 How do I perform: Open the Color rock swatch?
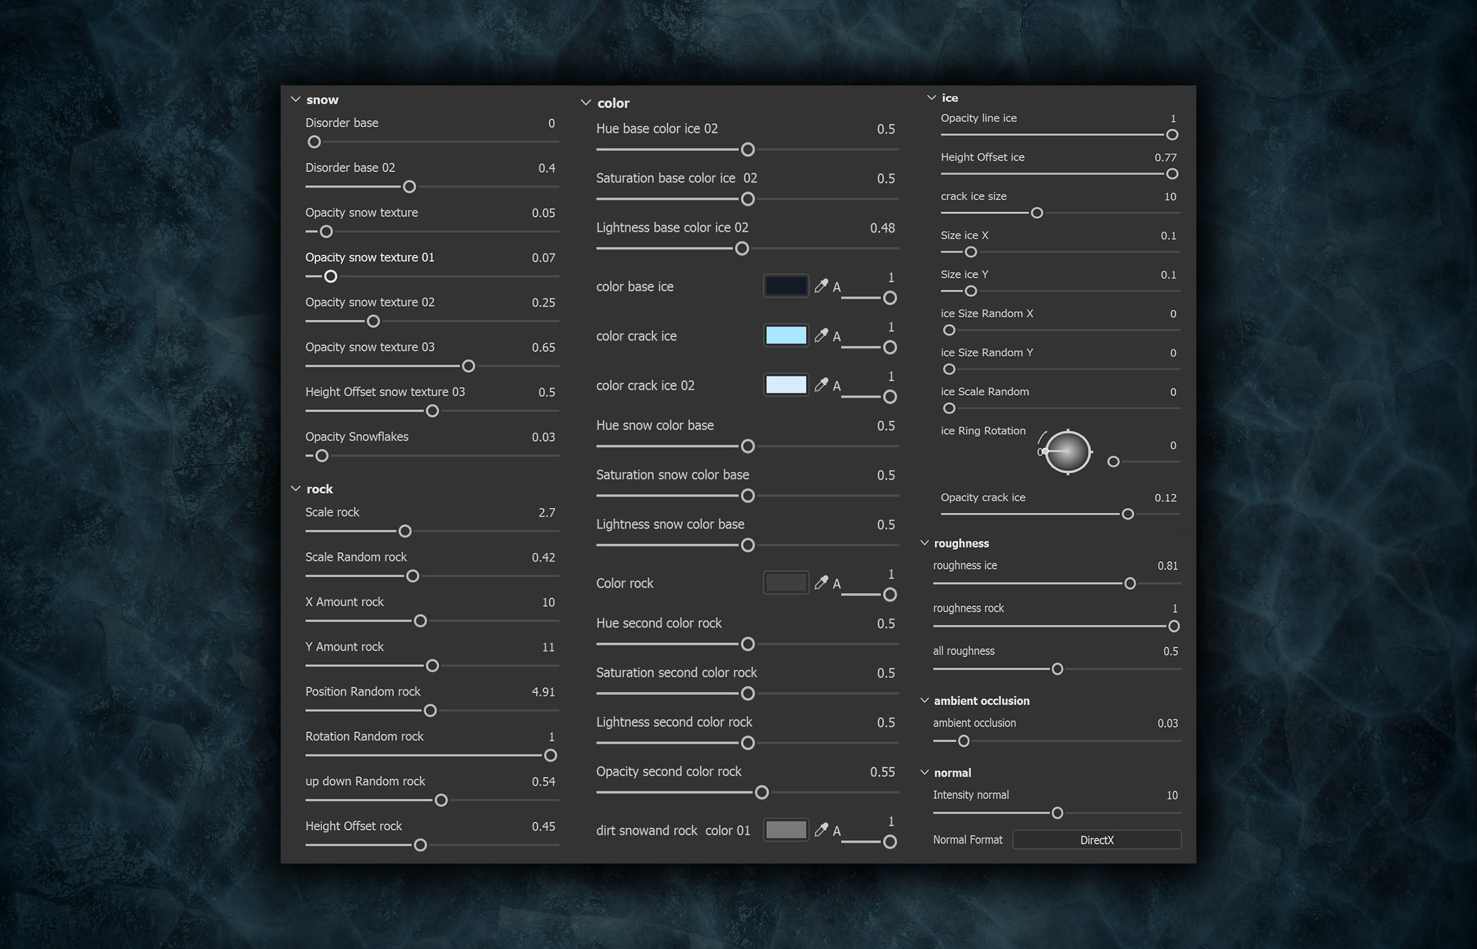coord(785,583)
